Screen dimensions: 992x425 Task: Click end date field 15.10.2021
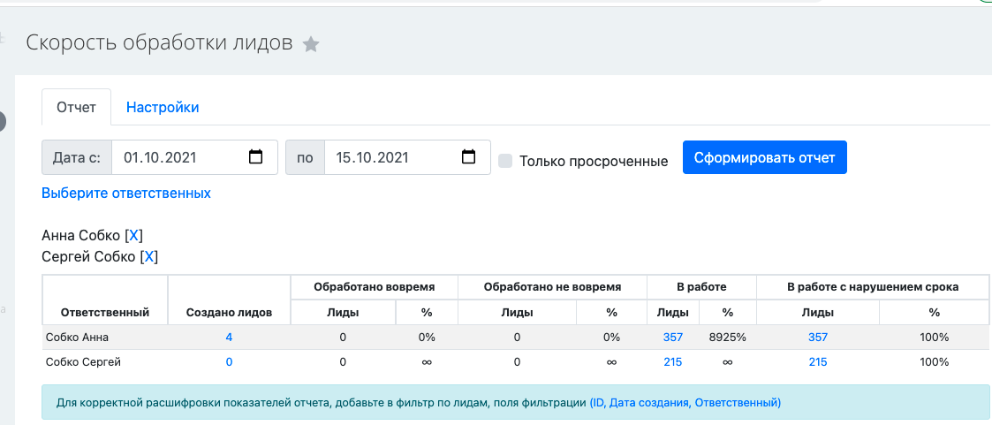[x=389, y=158]
